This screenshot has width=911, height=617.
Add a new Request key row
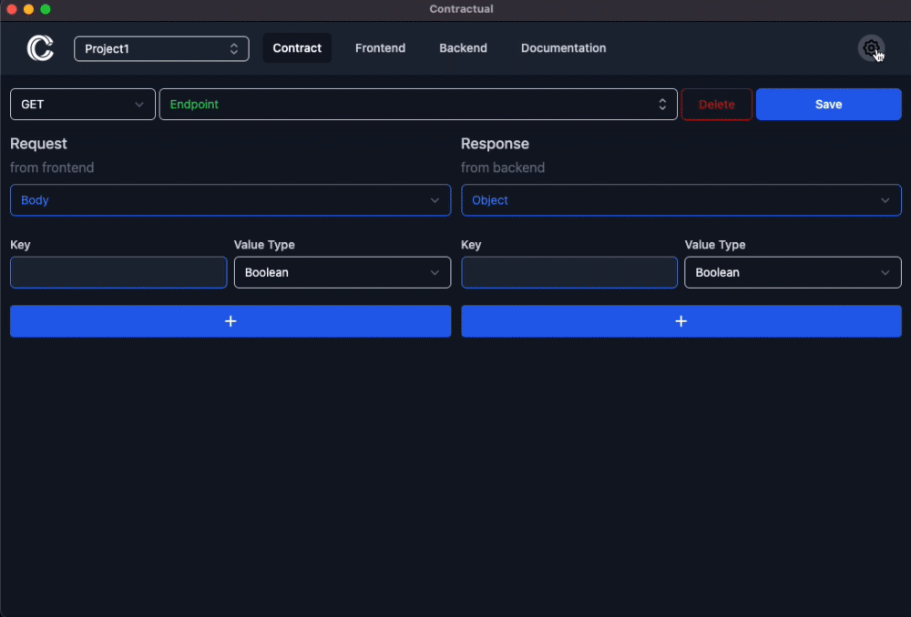(230, 321)
